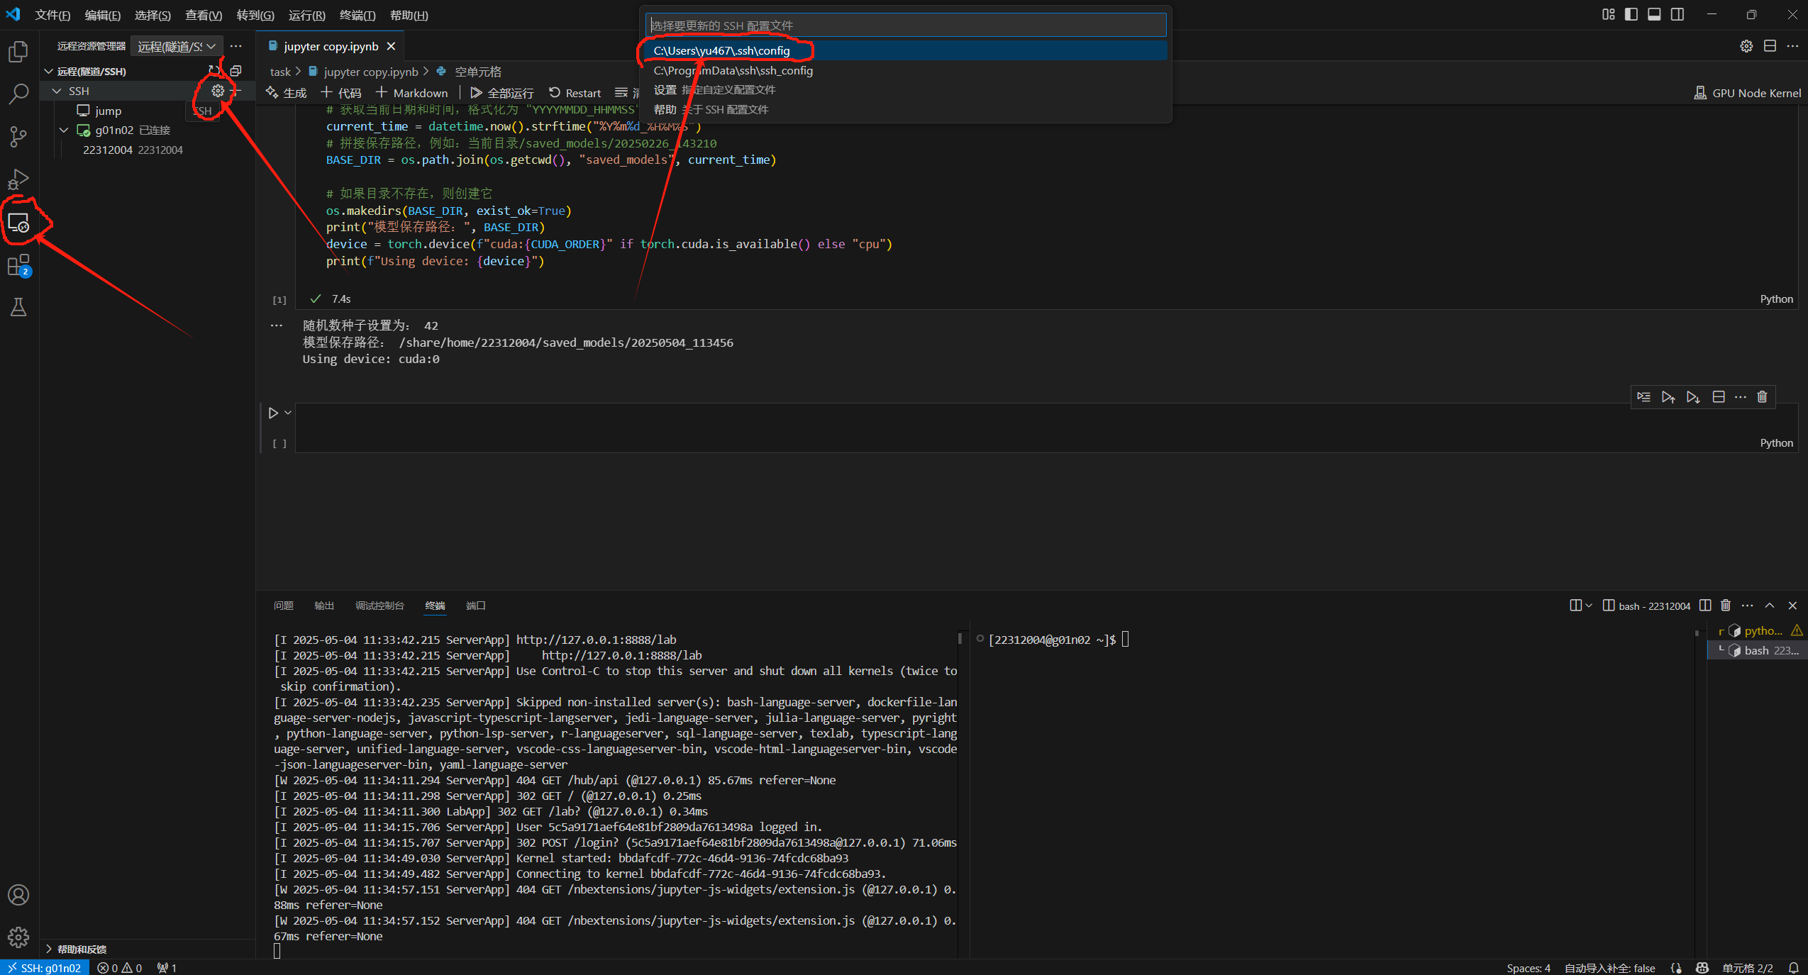Kill the terminal with trash icon

pyautogui.click(x=1726, y=606)
